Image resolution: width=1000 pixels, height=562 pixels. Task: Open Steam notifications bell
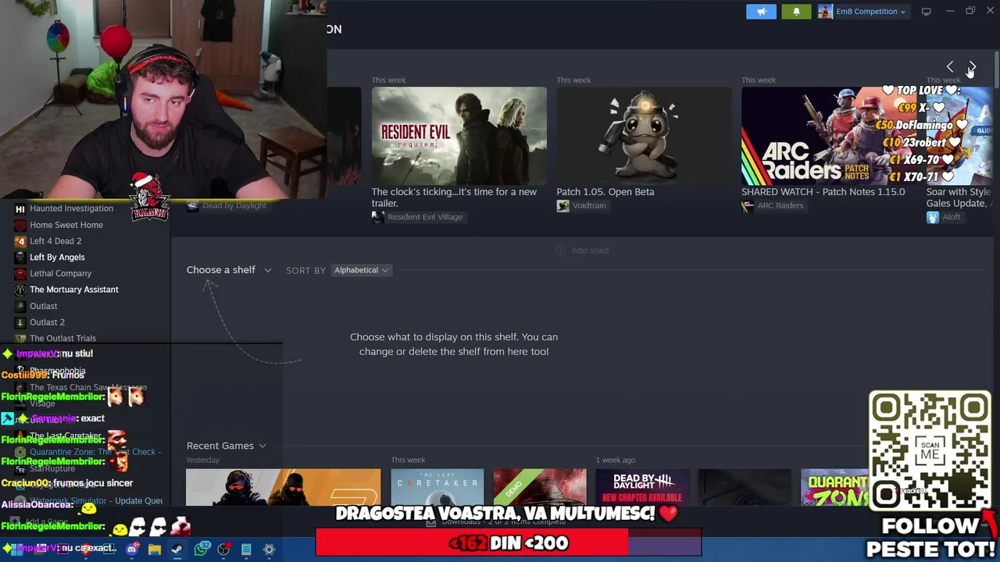[x=796, y=12]
